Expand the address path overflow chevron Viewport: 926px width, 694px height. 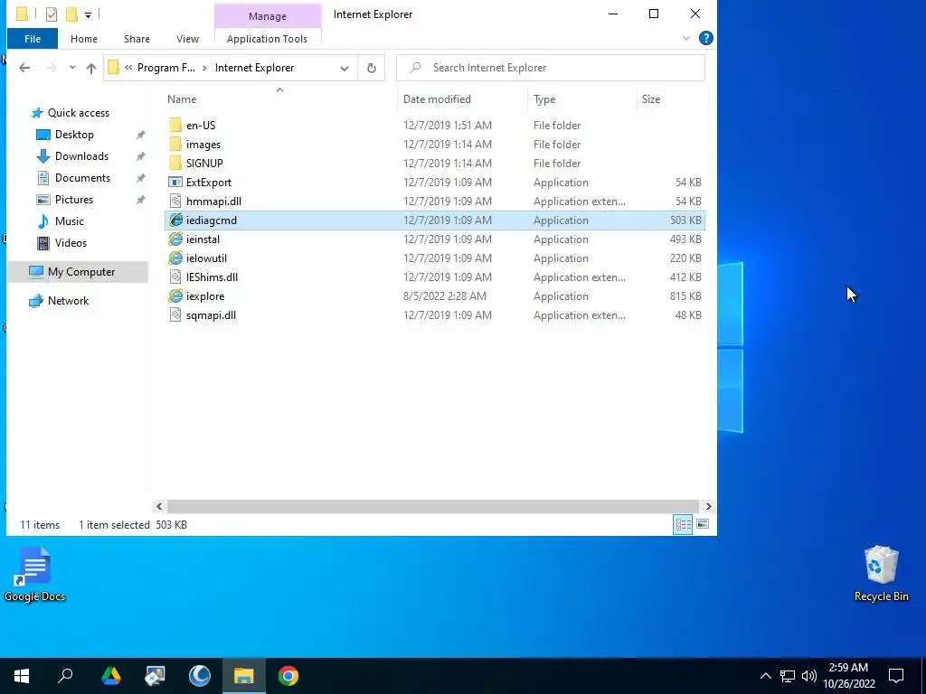tap(128, 68)
